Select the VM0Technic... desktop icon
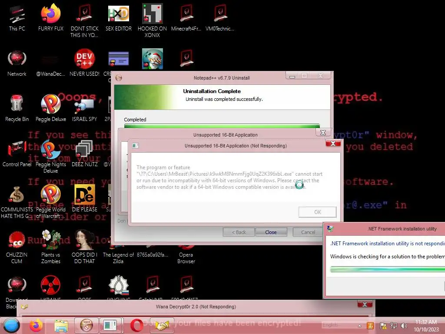445x334 pixels. click(x=220, y=18)
